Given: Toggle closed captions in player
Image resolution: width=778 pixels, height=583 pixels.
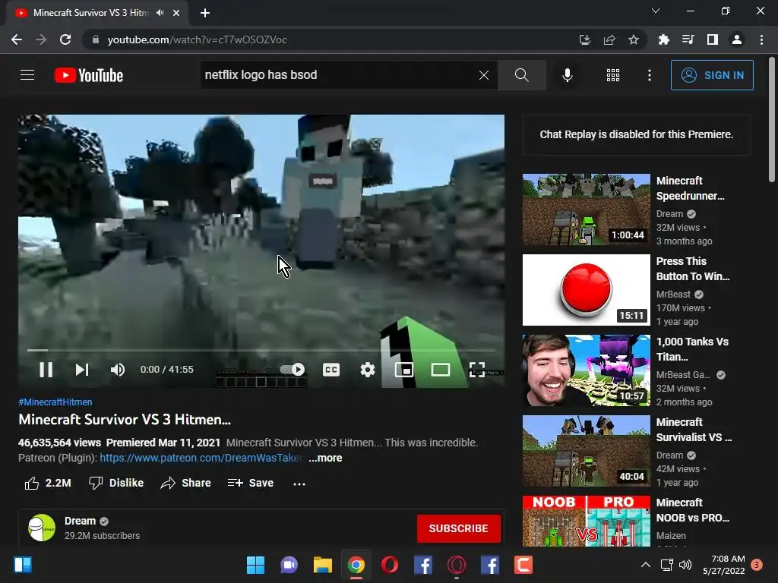Looking at the screenshot, I should (x=331, y=370).
